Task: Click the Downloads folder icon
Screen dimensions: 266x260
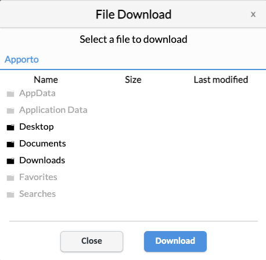Action: pos(10,161)
